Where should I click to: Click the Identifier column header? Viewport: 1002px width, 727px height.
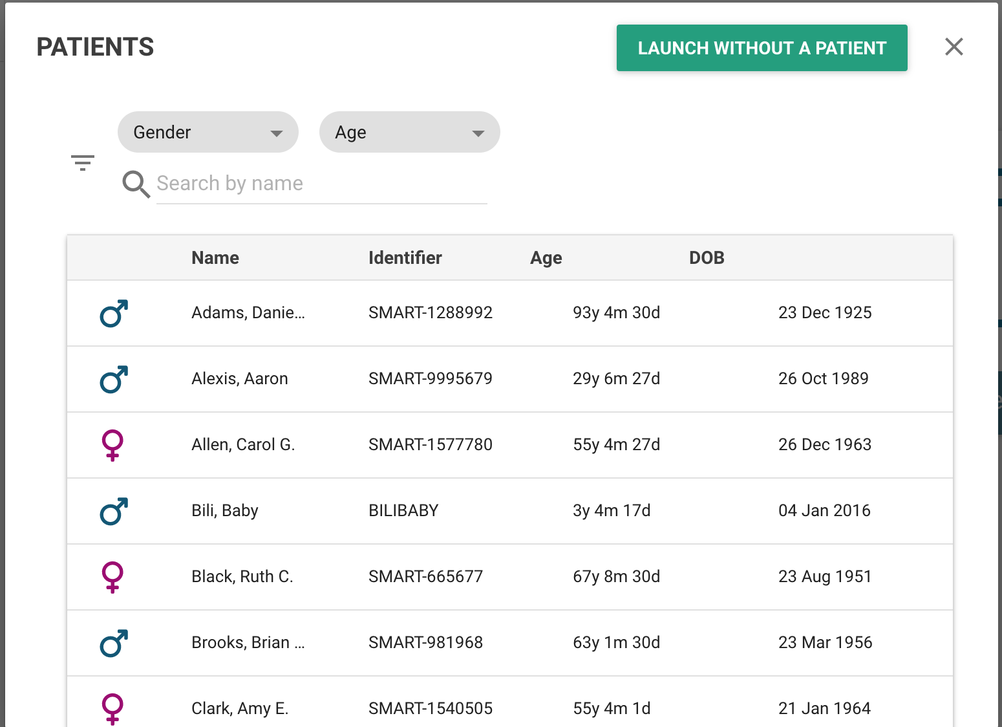click(405, 258)
